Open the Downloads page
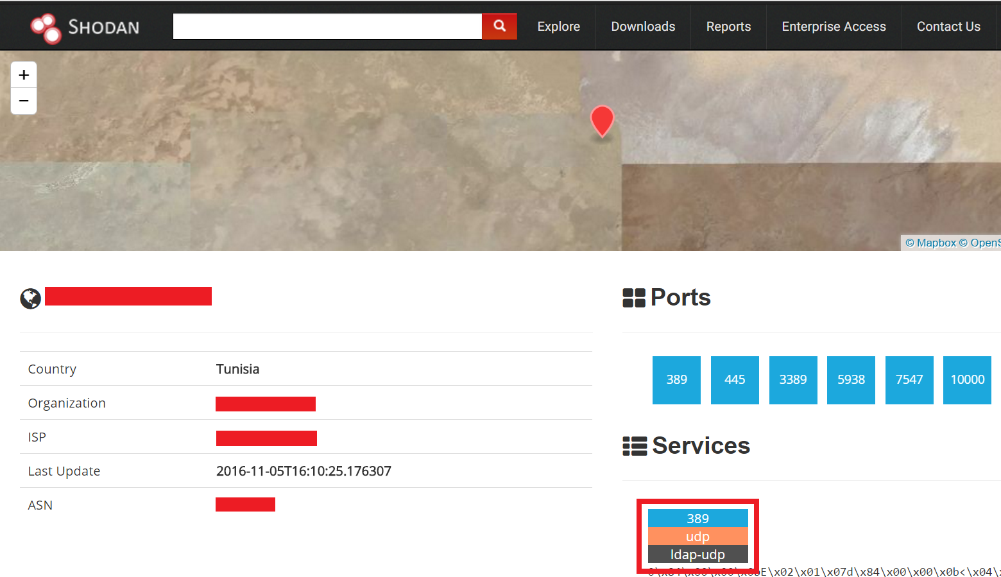The image size is (1001, 577). pos(643,26)
